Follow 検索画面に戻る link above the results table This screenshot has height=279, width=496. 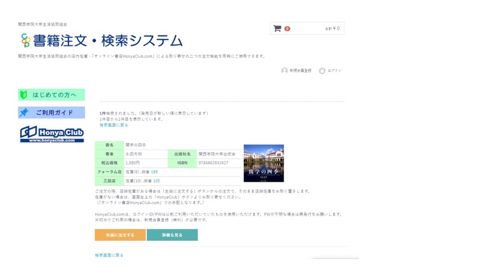point(114,125)
